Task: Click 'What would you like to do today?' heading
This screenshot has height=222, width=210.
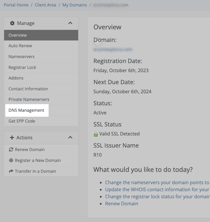Action: click(x=143, y=170)
